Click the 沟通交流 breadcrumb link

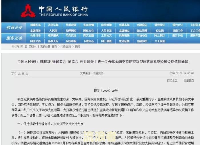pos(66,47)
